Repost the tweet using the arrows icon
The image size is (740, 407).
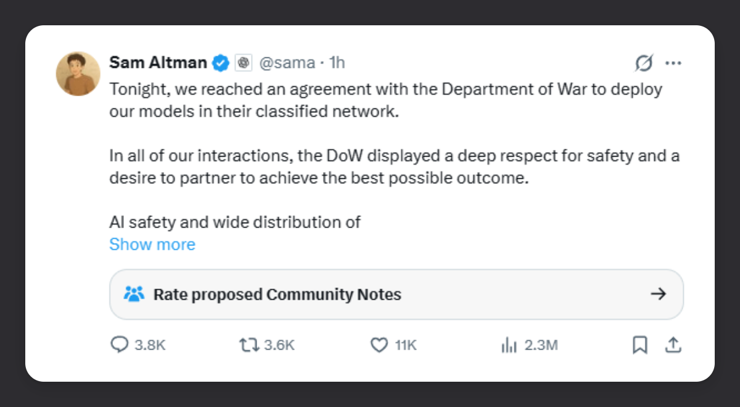(x=248, y=345)
